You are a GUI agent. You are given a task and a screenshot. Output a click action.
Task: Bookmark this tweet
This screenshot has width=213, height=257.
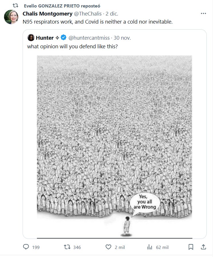191,247
